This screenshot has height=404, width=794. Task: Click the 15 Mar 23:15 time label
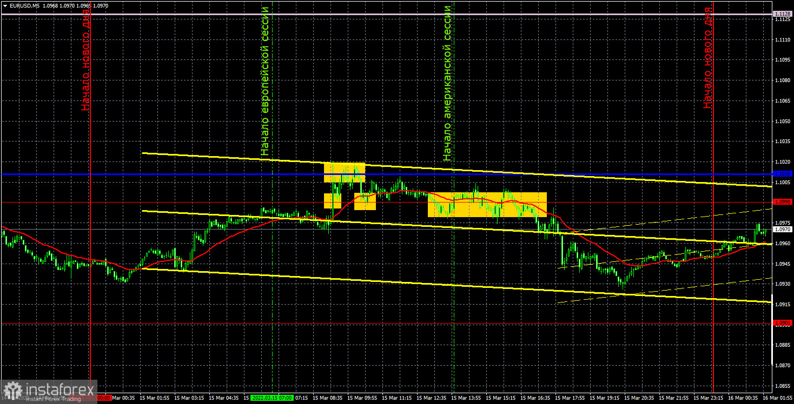click(709, 398)
